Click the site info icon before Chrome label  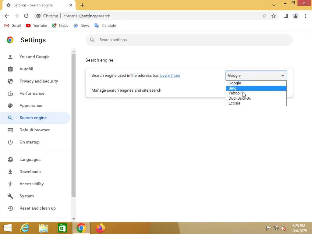coord(38,16)
